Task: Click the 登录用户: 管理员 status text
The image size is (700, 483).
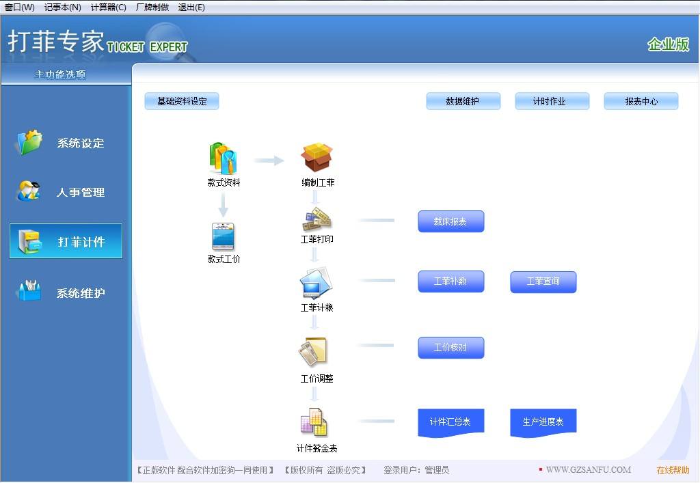Action: [x=416, y=470]
